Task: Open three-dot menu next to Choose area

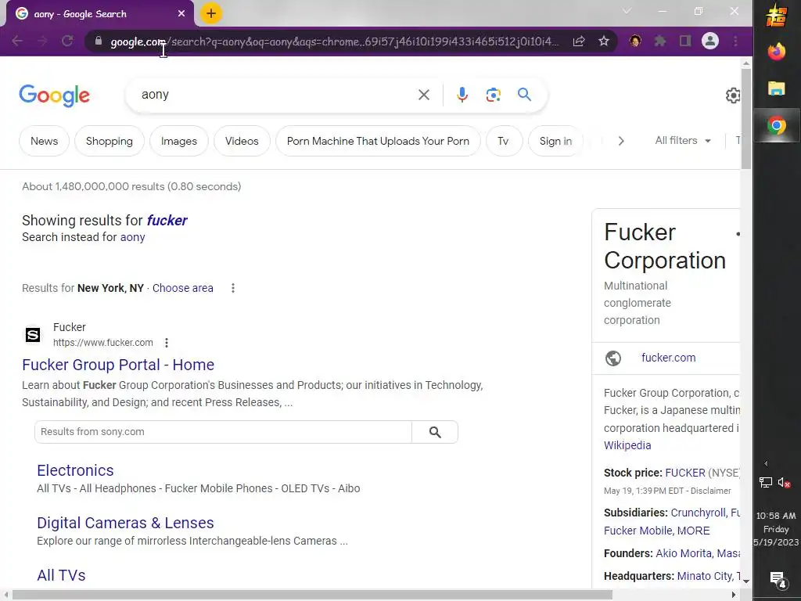Action: pos(233,288)
